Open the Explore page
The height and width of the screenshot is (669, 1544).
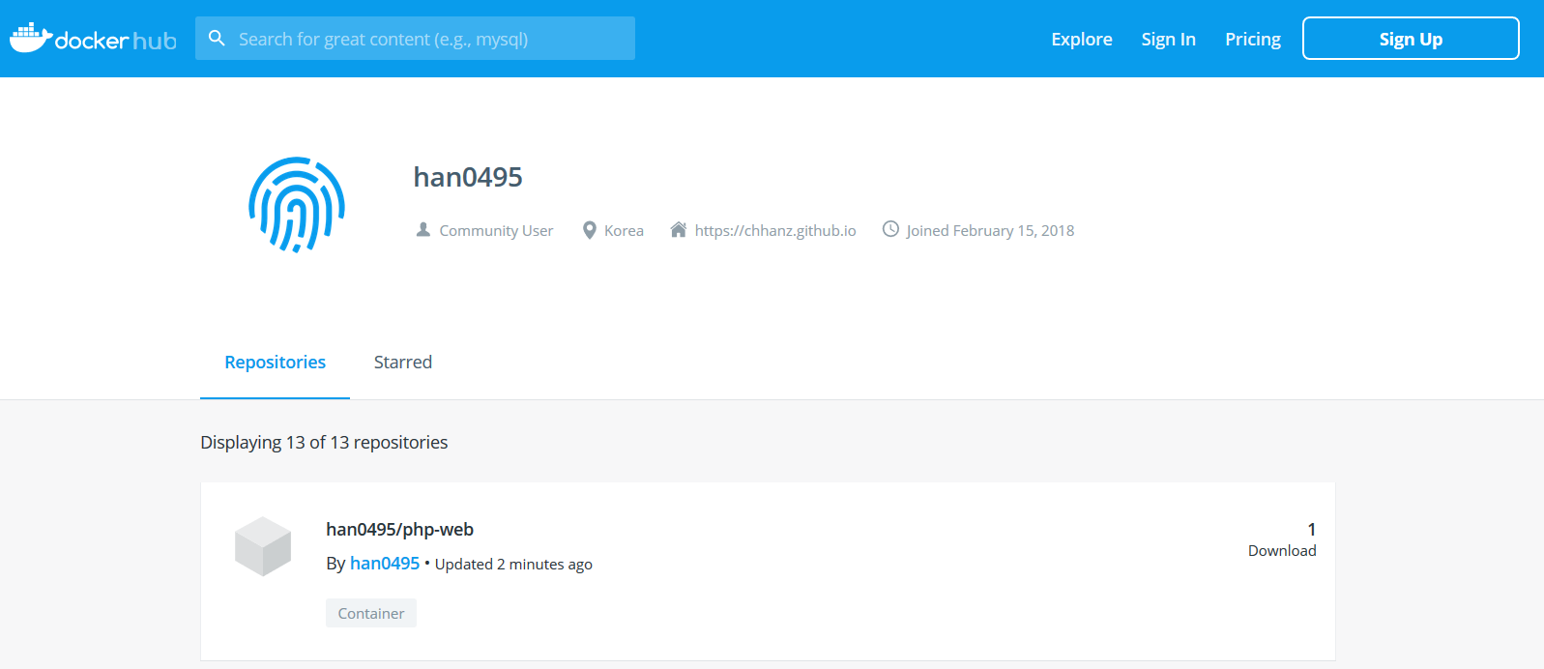(x=1082, y=39)
